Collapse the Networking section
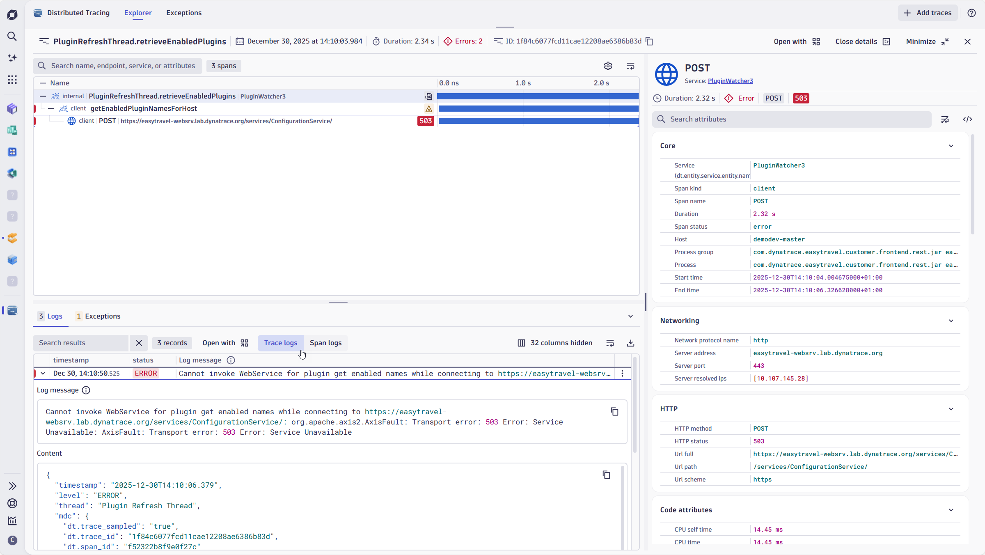 [951, 321]
